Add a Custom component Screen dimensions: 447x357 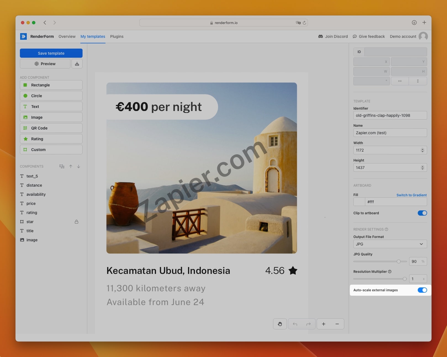point(51,150)
